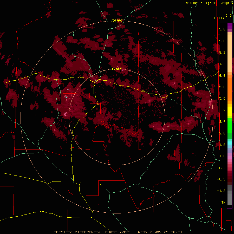Click the "7 MAY 25" date in the footer
The image size is (234, 234).
click(159, 232)
